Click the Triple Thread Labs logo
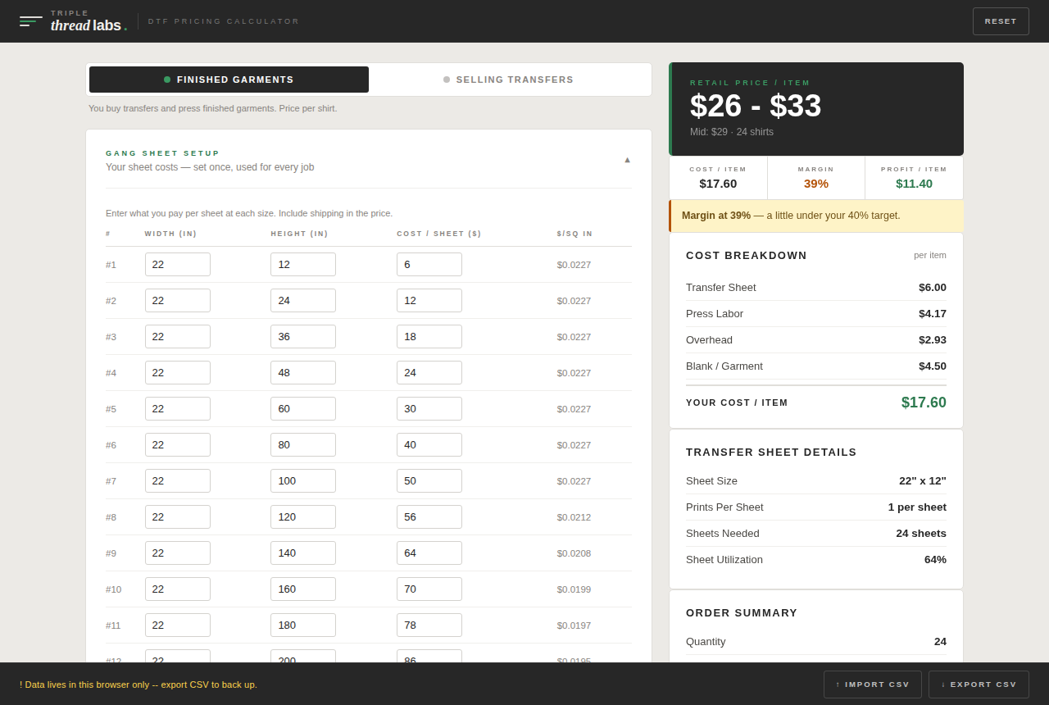 coord(73,21)
